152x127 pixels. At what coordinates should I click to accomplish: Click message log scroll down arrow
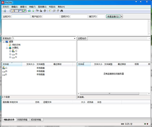pos(149,34)
